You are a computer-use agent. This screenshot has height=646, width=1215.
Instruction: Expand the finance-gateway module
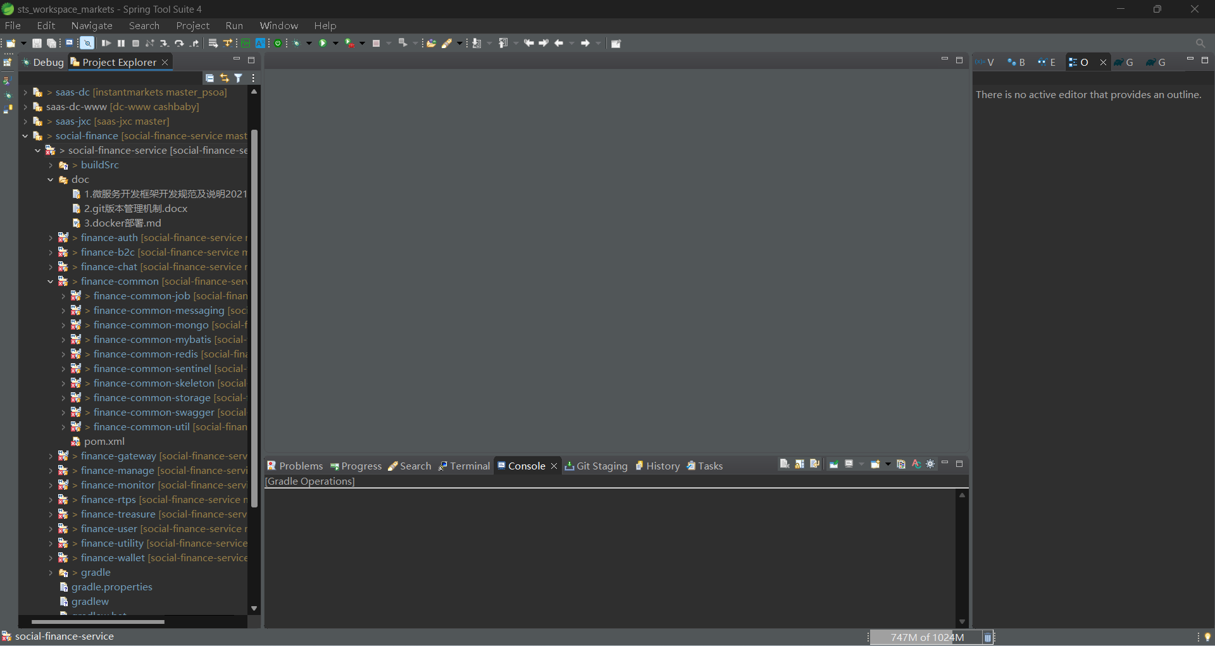pyautogui.click(x=51, y=456)
